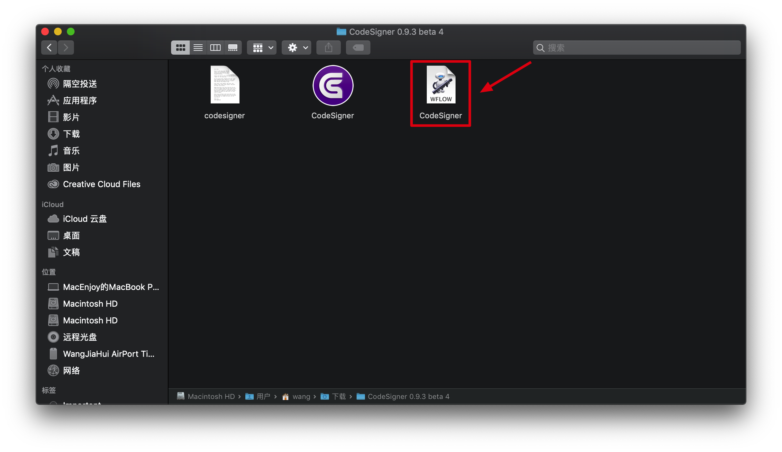Open the group-by arrangement dropdown
782x452 pixels.
[x=262, y=48]
